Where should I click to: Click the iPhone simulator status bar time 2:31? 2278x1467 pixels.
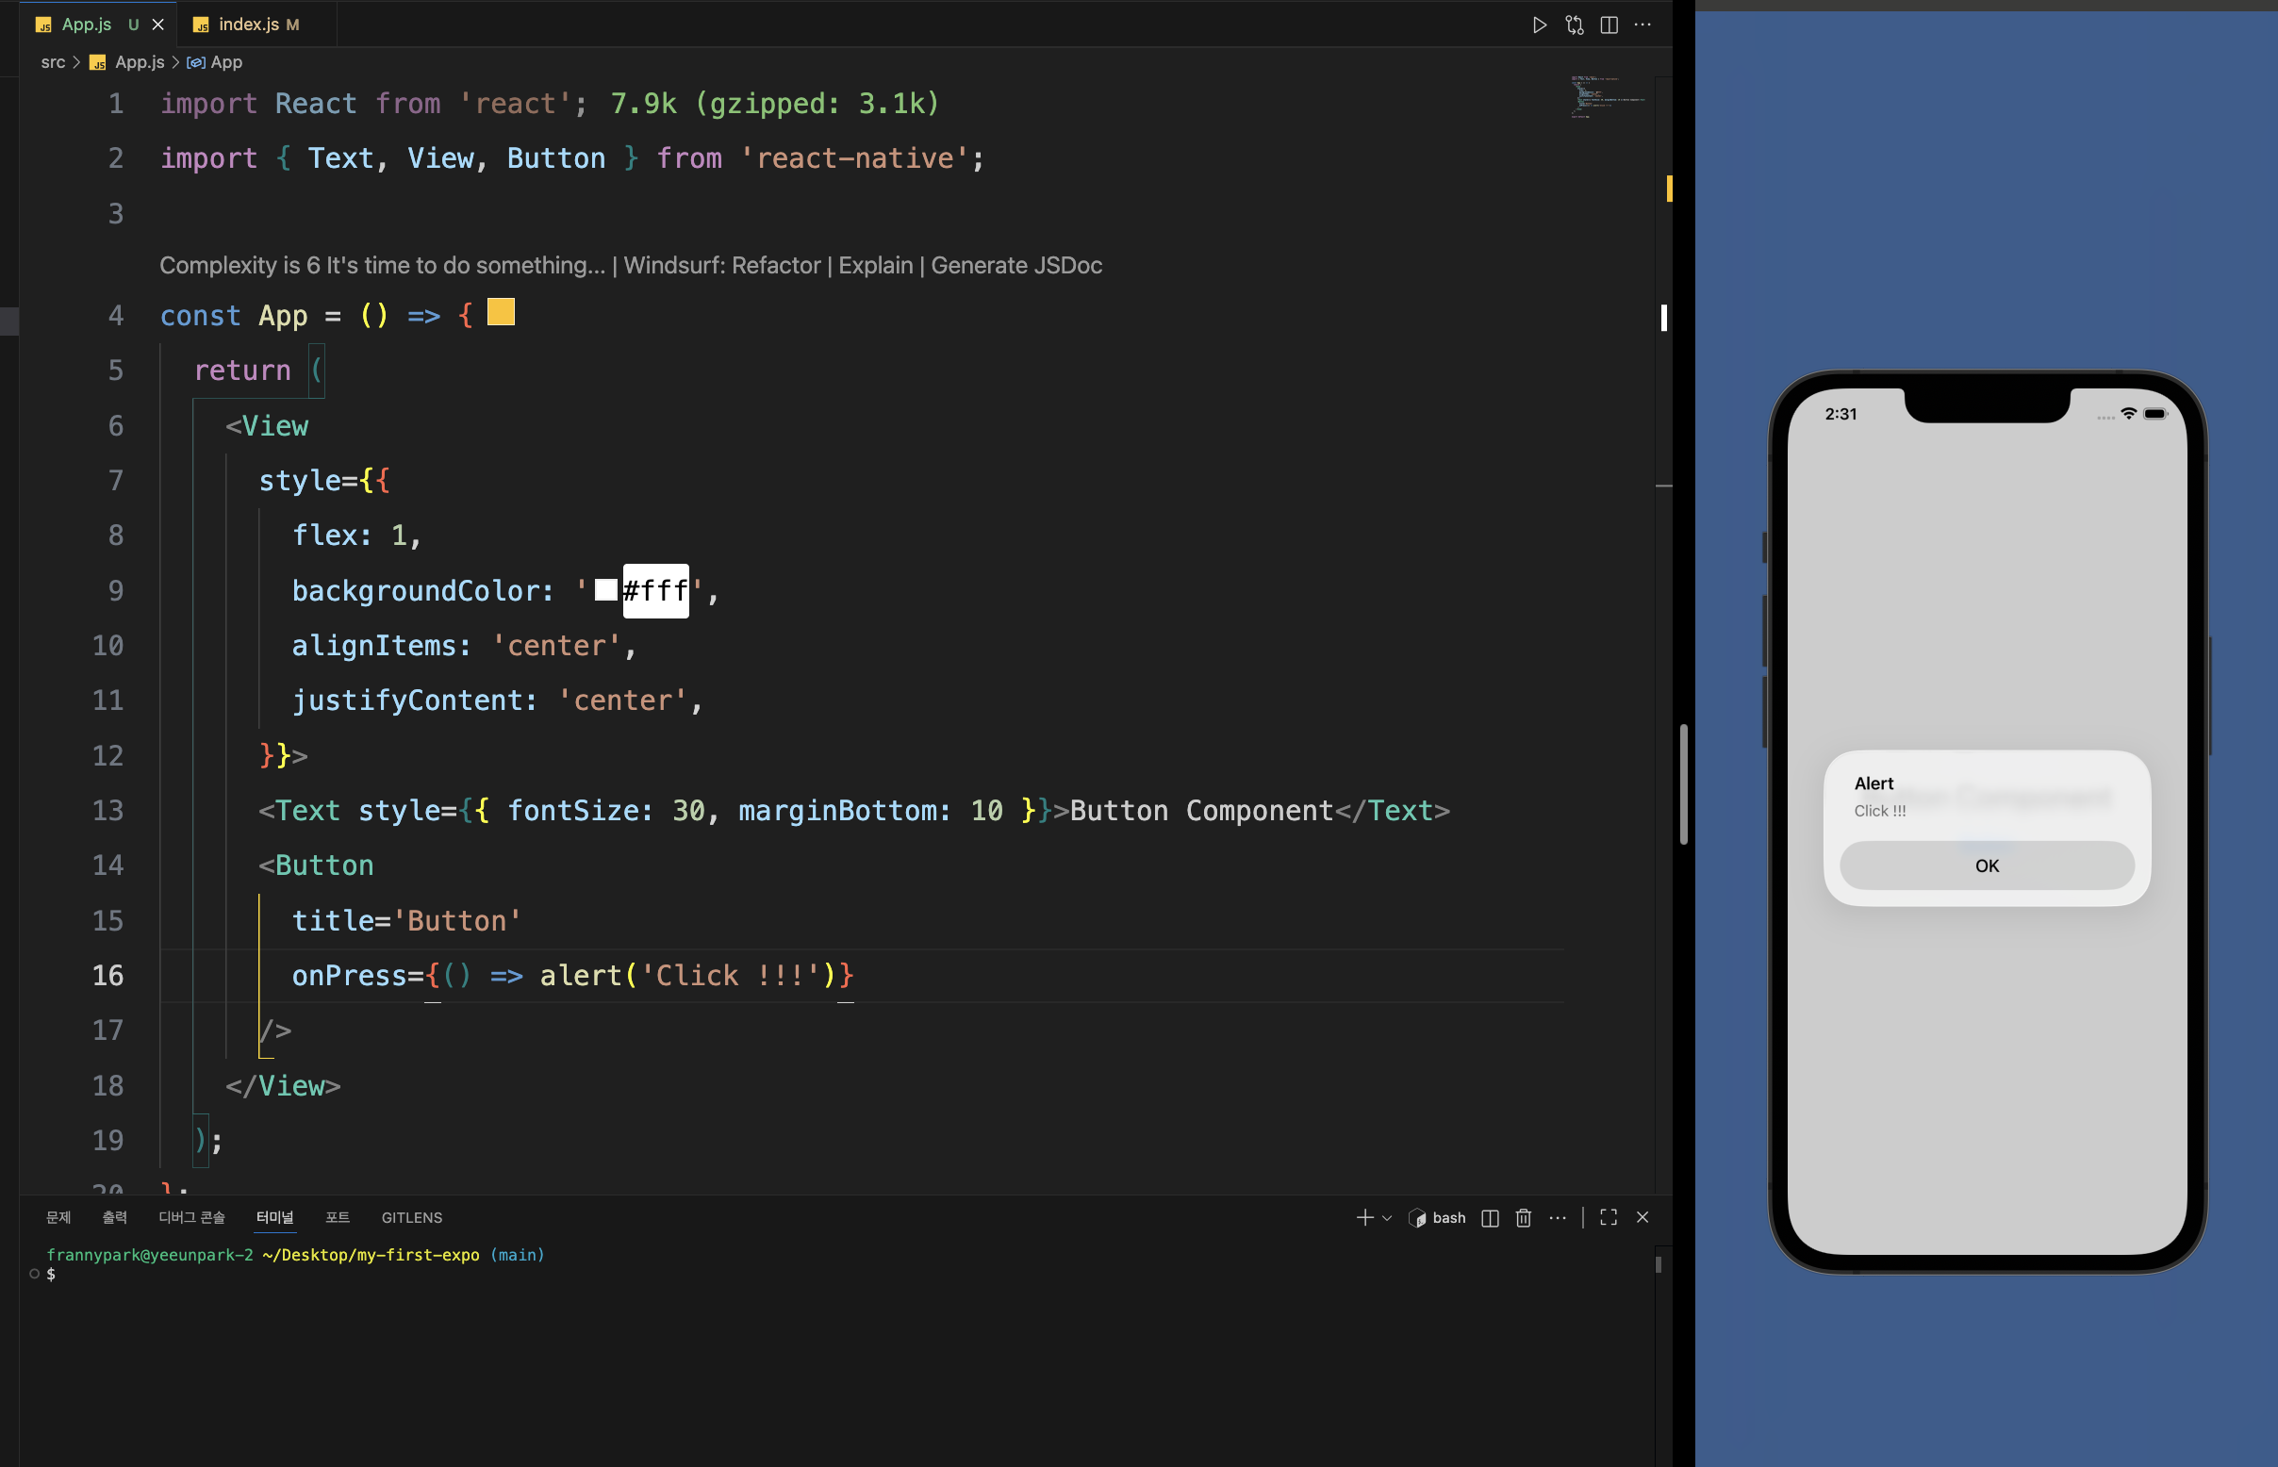(1841, 414)
